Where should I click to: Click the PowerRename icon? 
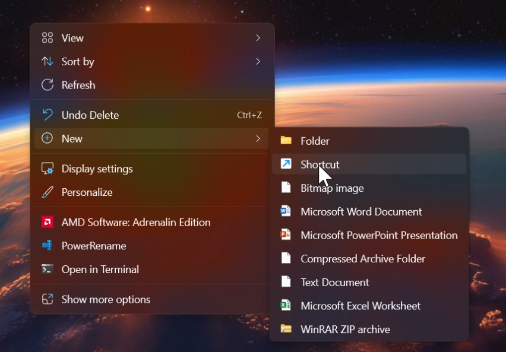(48, 246)
